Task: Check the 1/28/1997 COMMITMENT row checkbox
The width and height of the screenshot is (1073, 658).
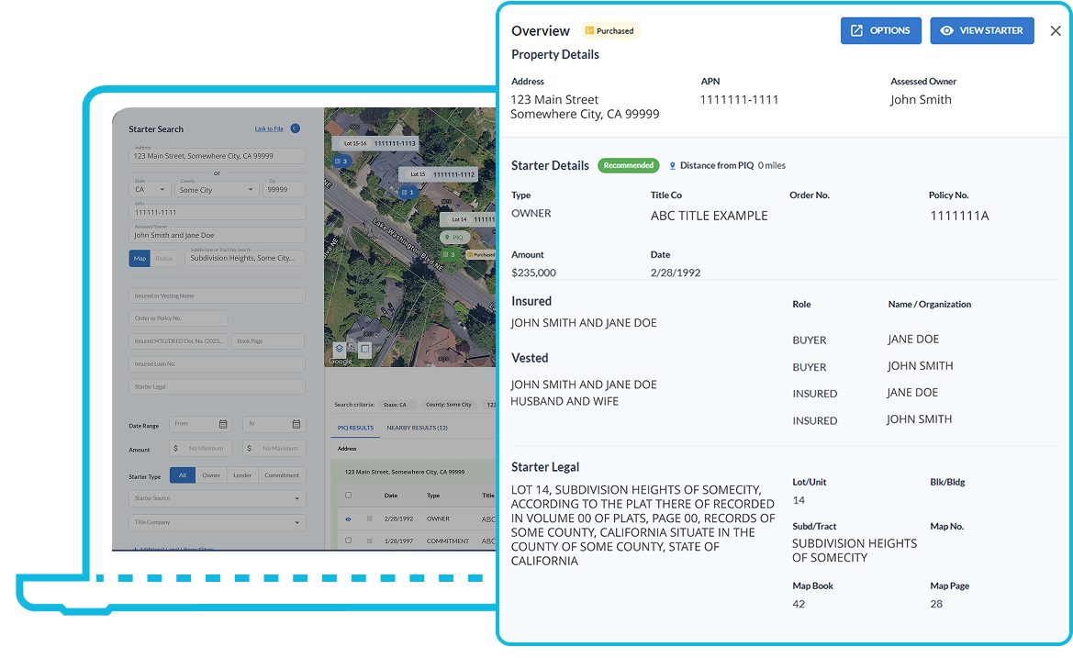Action: pyautogui.click(x=348, y=541)
